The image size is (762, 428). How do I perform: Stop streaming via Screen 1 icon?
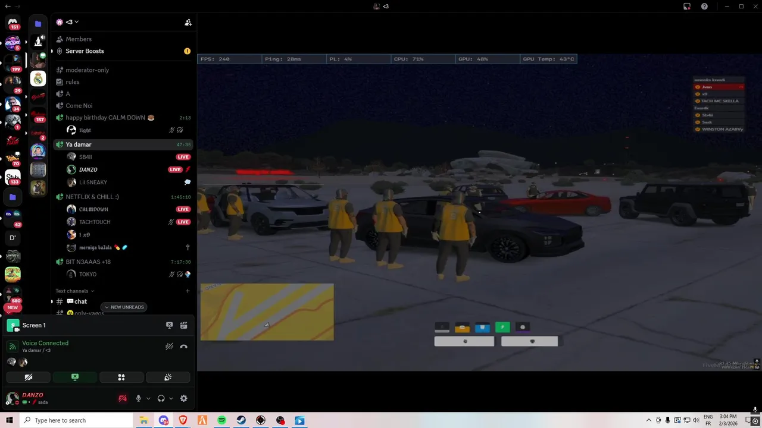[170, 325]
